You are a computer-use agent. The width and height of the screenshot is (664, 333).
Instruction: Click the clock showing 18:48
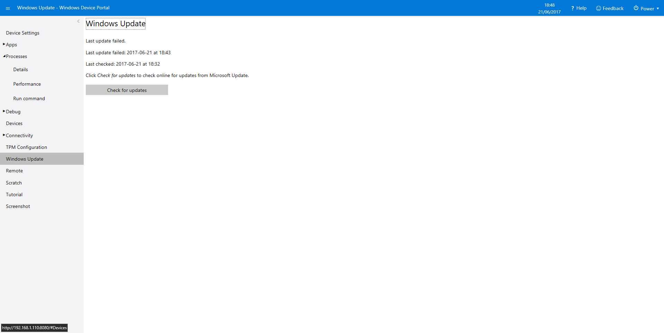[x=549, y=5]
